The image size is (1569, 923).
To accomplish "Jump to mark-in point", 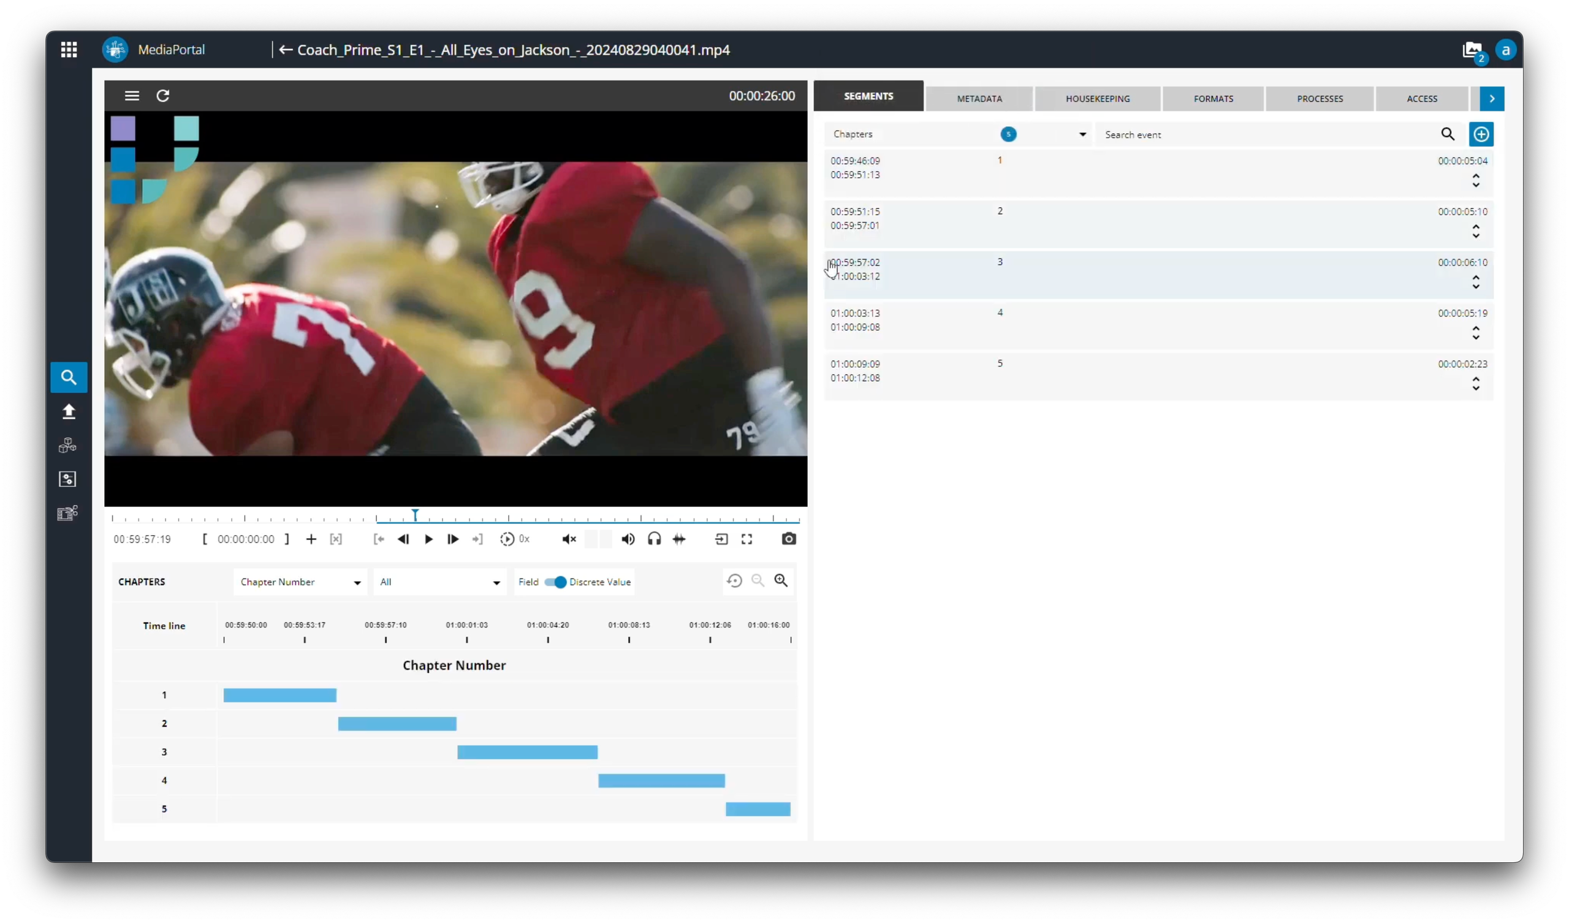I will pos(379,539).
